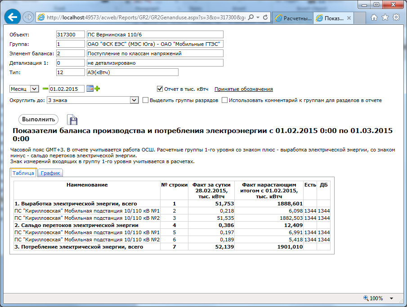Toggle Отчет в тыс. кВтч checkbox
This screenshot has height=307, width=407.
pos(160,89)
